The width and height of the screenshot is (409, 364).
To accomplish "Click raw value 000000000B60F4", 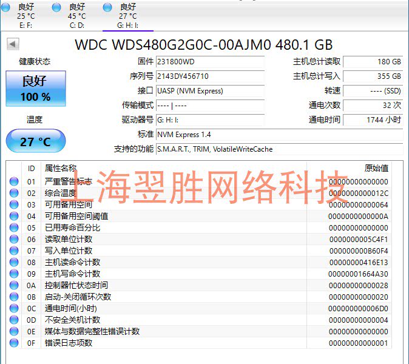I will (359, 251).
